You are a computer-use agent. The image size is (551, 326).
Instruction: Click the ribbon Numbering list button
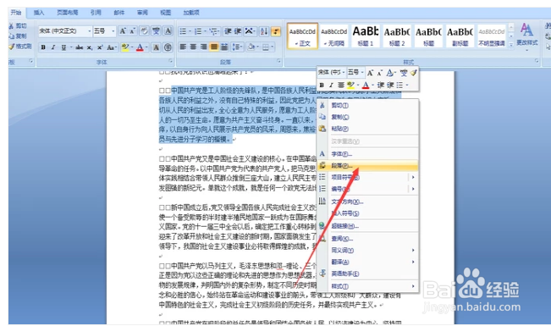[198, 31]
